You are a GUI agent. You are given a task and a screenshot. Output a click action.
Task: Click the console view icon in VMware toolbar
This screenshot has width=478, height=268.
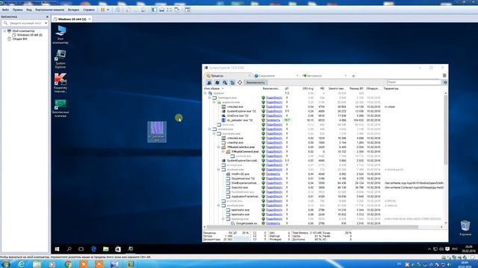pyautogui.click(x=187, y=10)
